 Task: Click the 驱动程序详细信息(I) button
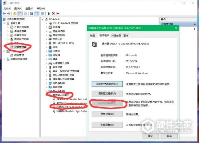(107, 84)
